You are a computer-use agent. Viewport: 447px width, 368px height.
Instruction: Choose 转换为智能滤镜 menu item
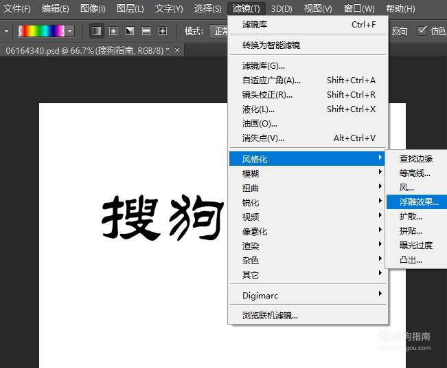308,45
